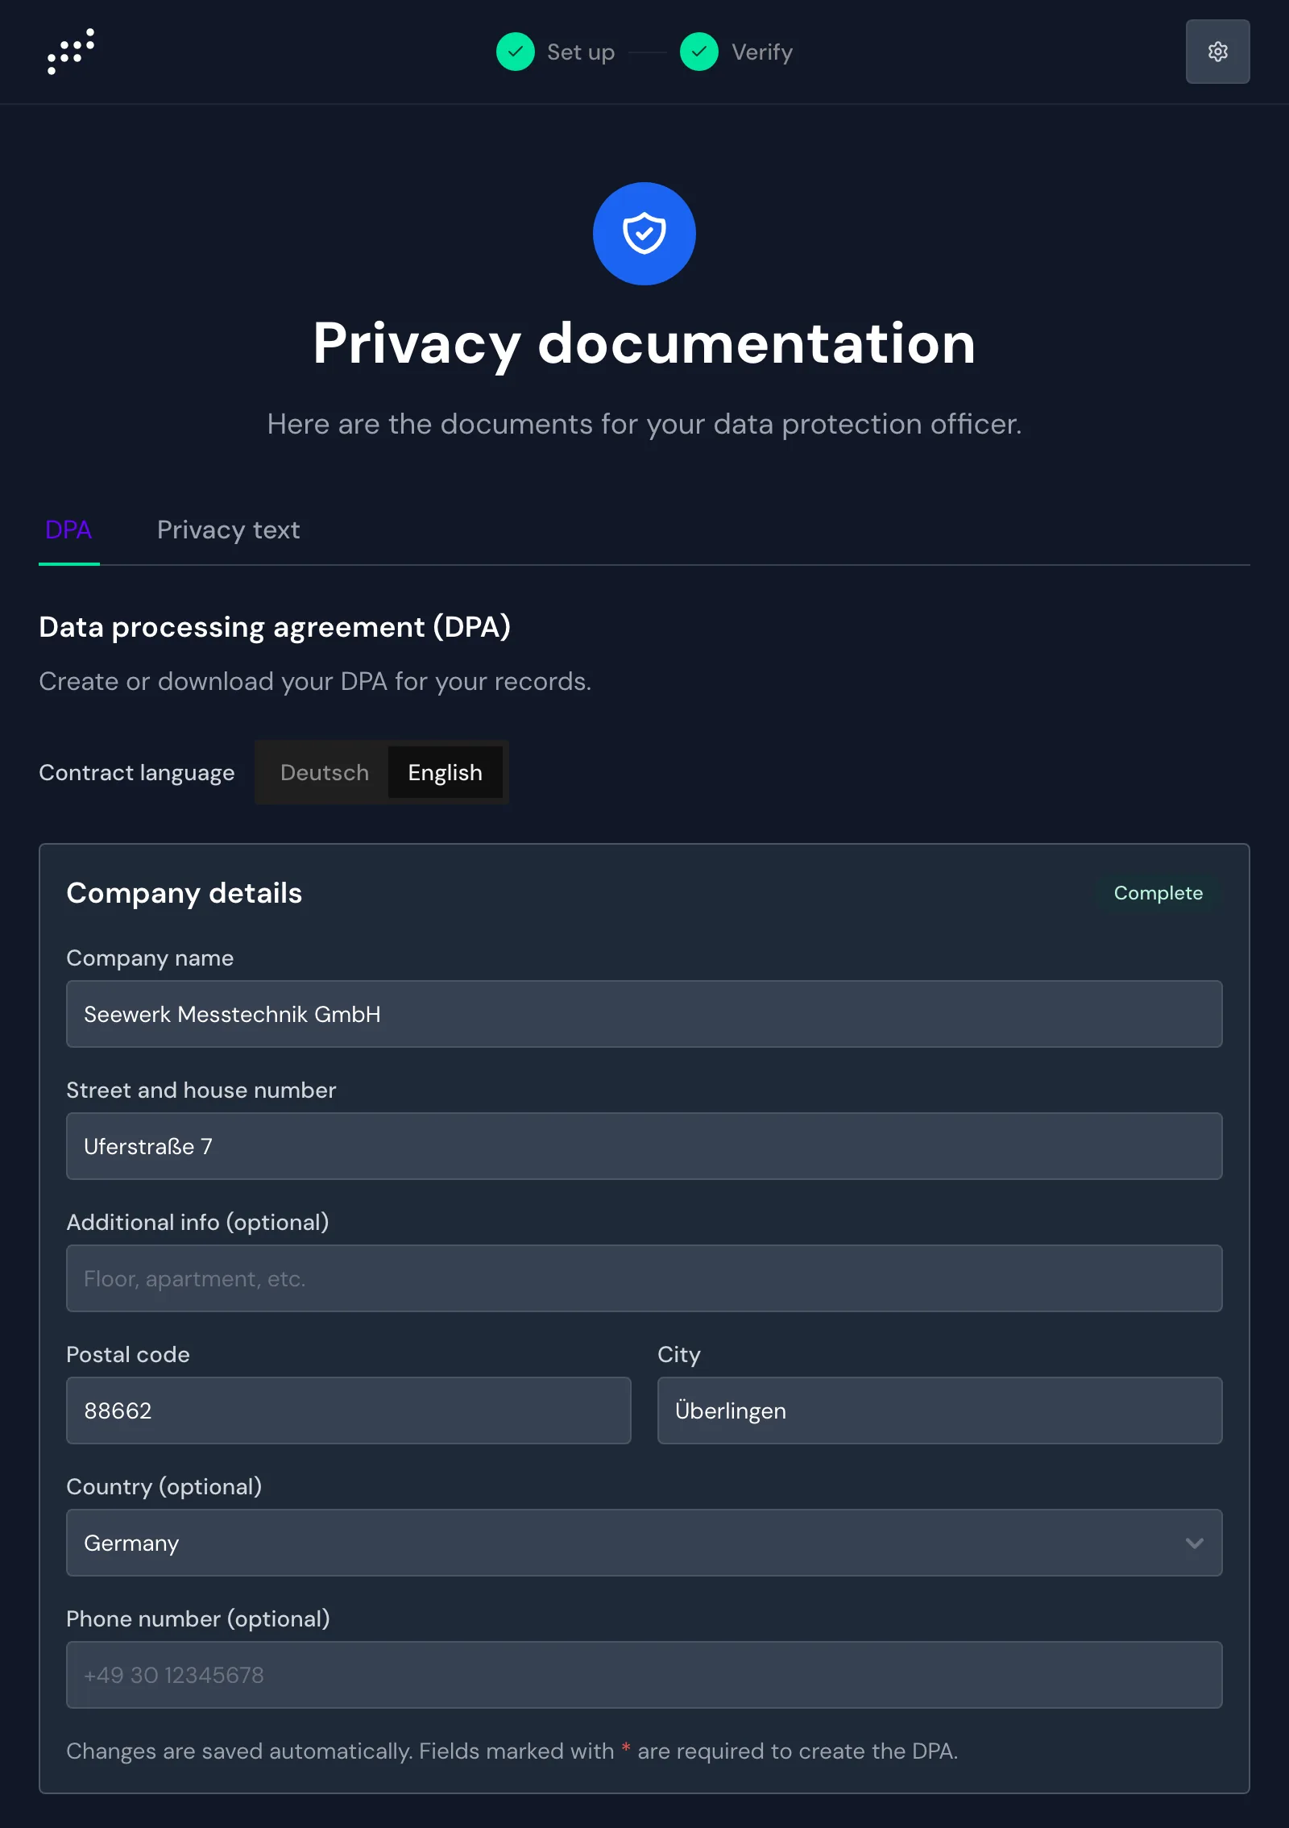Focus the Additional info field

pyautogui.click(x=644, y=1278)
